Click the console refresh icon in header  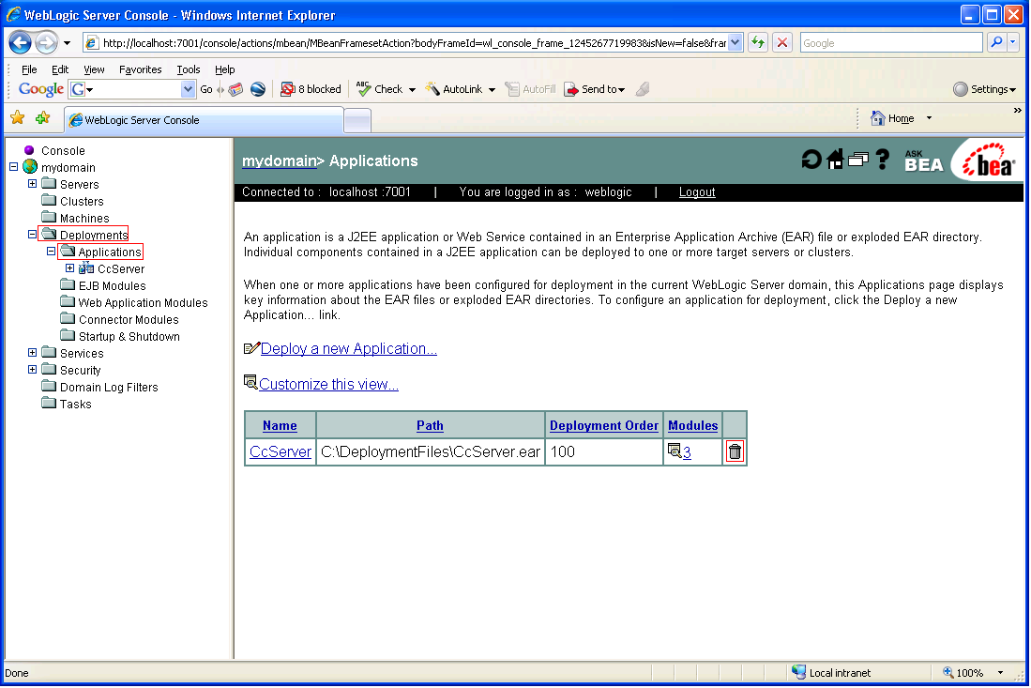click(x=811, y=160)
